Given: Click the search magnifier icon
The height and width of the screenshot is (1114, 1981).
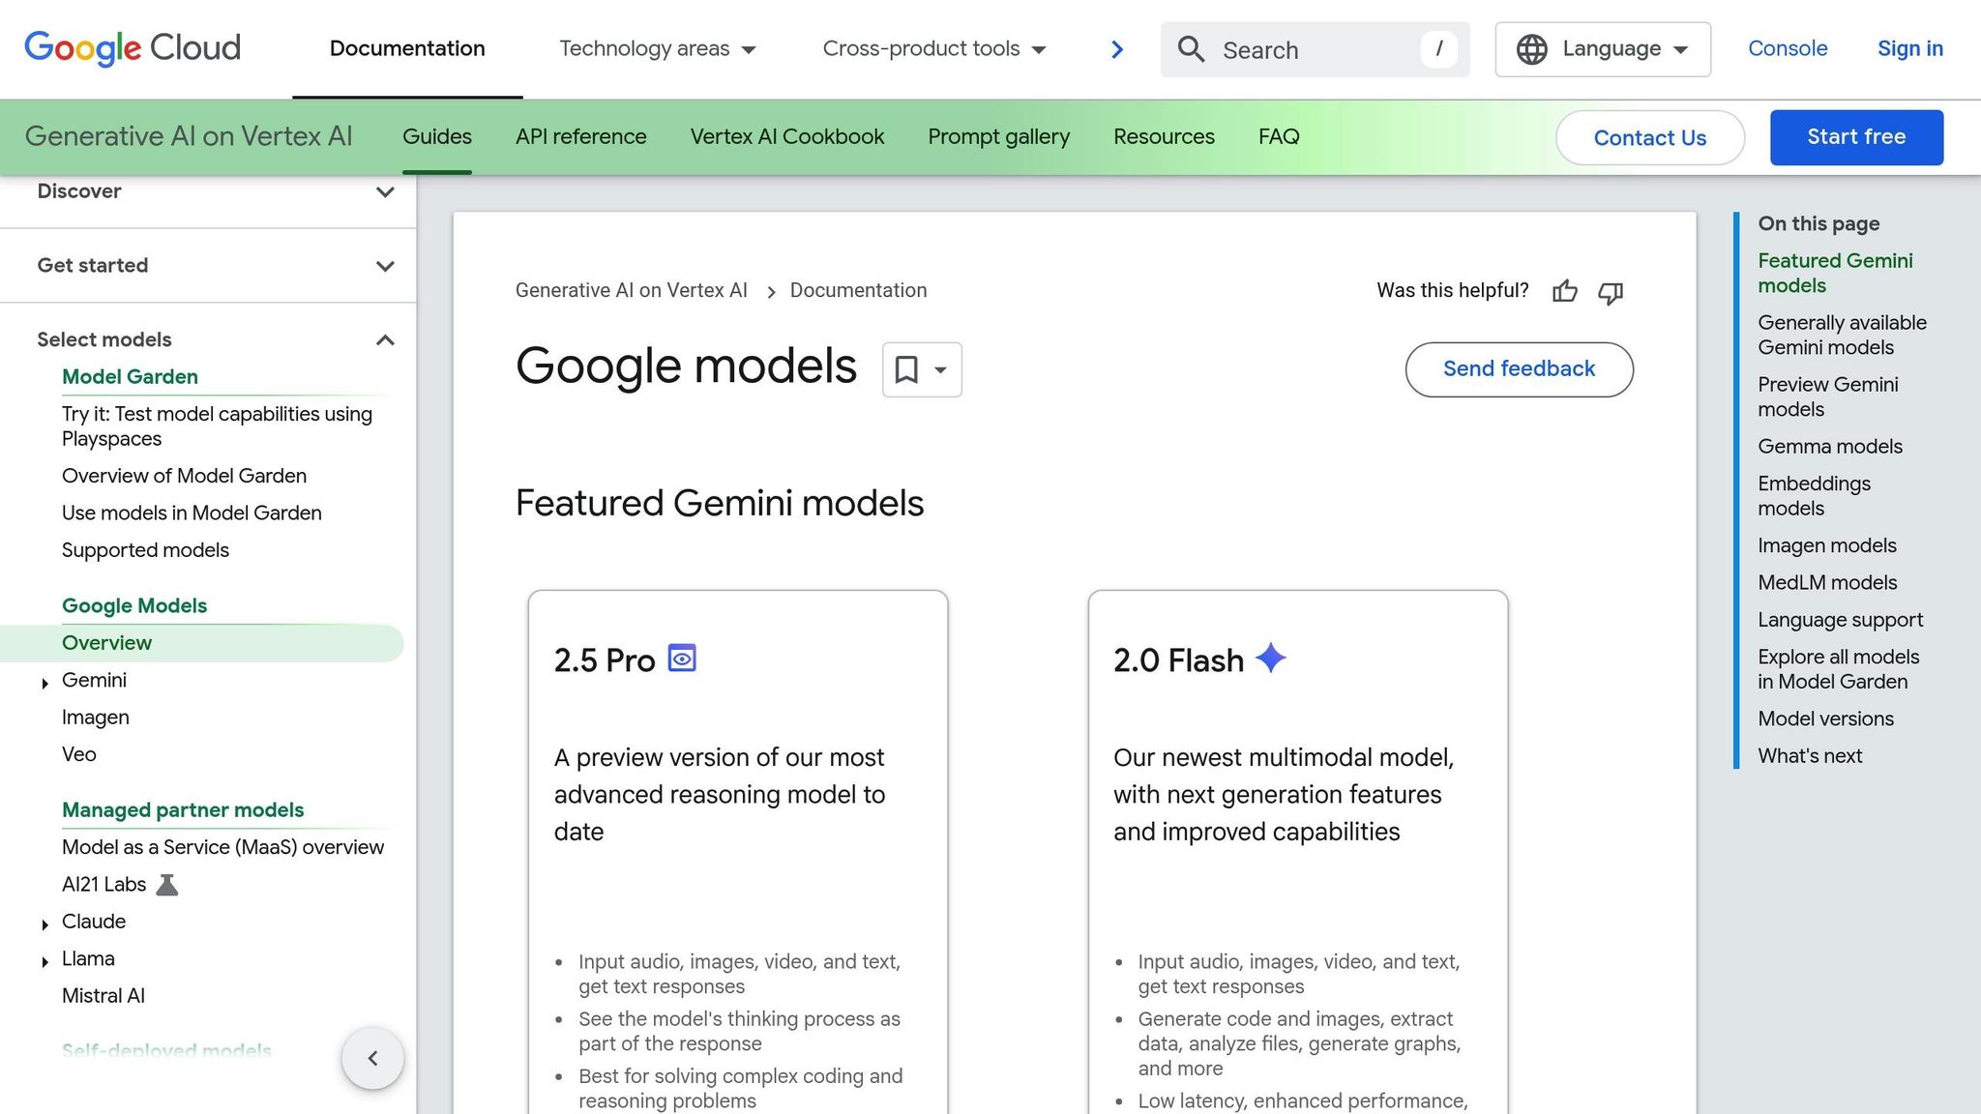Looking at the screenshot, I should [x=1191, y=49].
